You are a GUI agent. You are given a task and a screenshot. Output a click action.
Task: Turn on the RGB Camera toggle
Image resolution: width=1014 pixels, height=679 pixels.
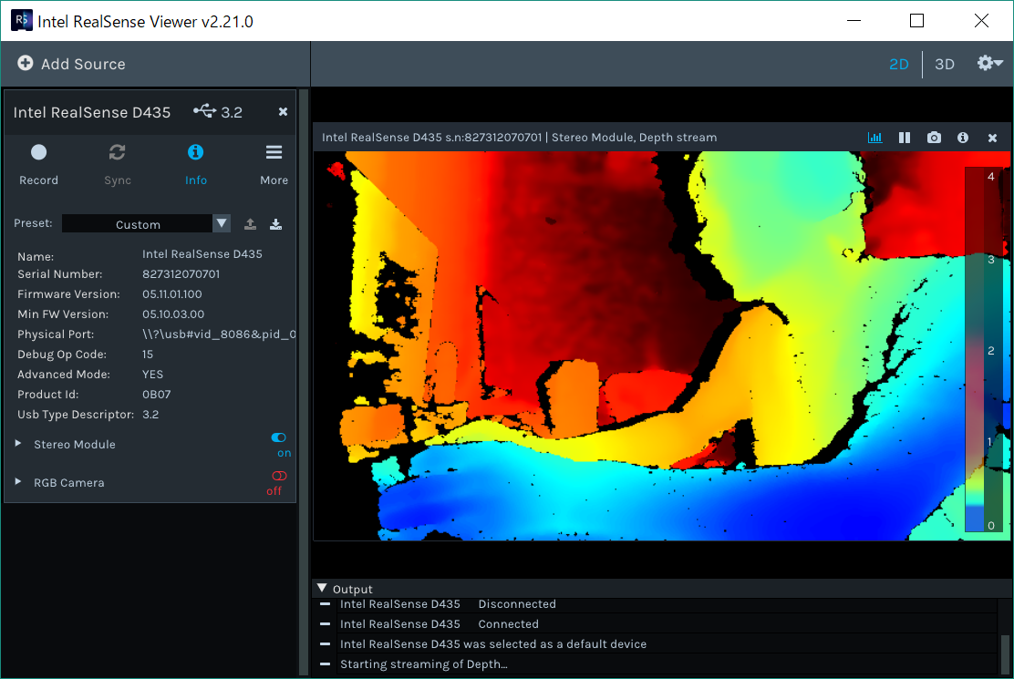pos(279,476)
